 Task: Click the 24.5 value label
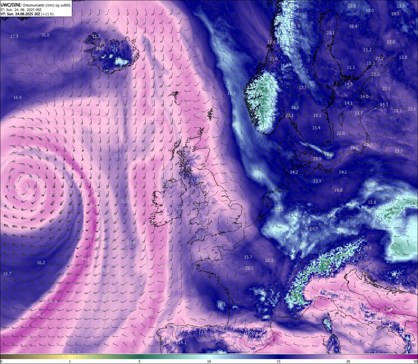(75, 60)
